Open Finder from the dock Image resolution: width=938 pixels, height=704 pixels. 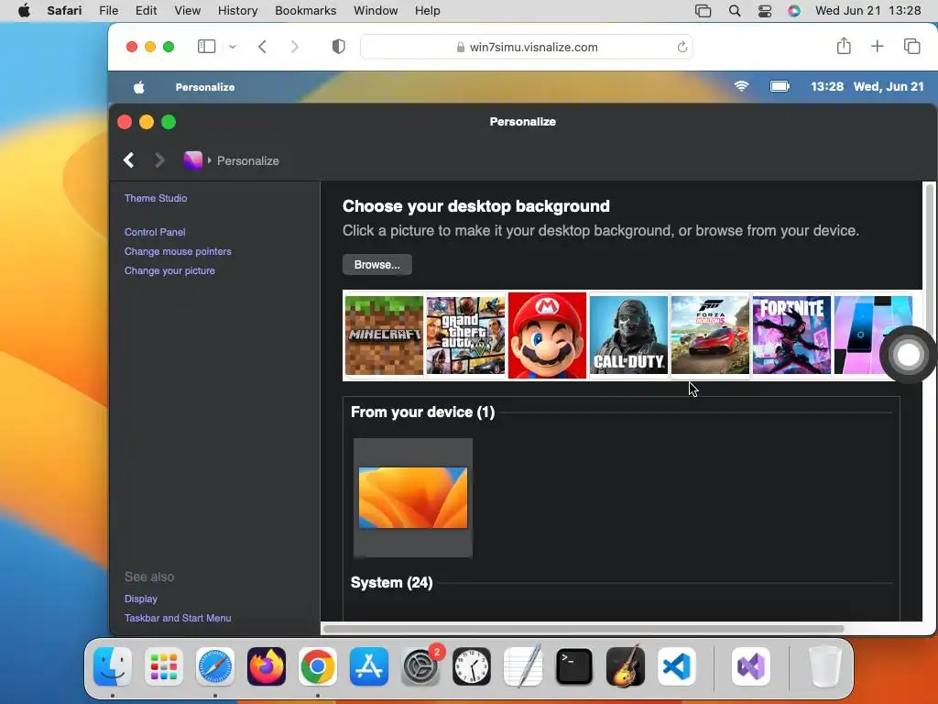coord(113,666)
